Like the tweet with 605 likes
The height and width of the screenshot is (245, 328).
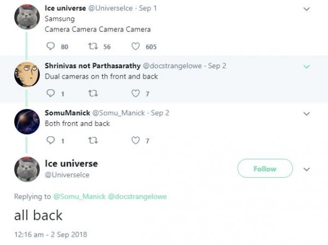click(x=136, y=46)
